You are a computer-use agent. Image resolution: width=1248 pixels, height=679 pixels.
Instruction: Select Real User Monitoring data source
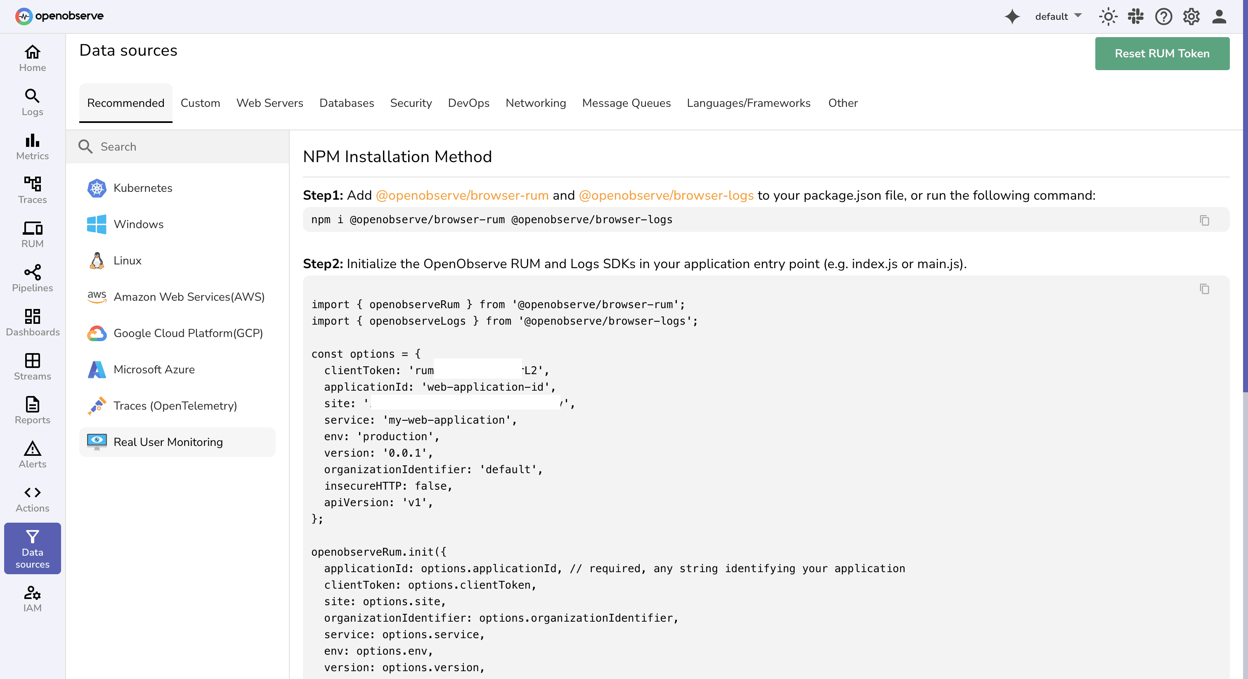coord(168,442)
